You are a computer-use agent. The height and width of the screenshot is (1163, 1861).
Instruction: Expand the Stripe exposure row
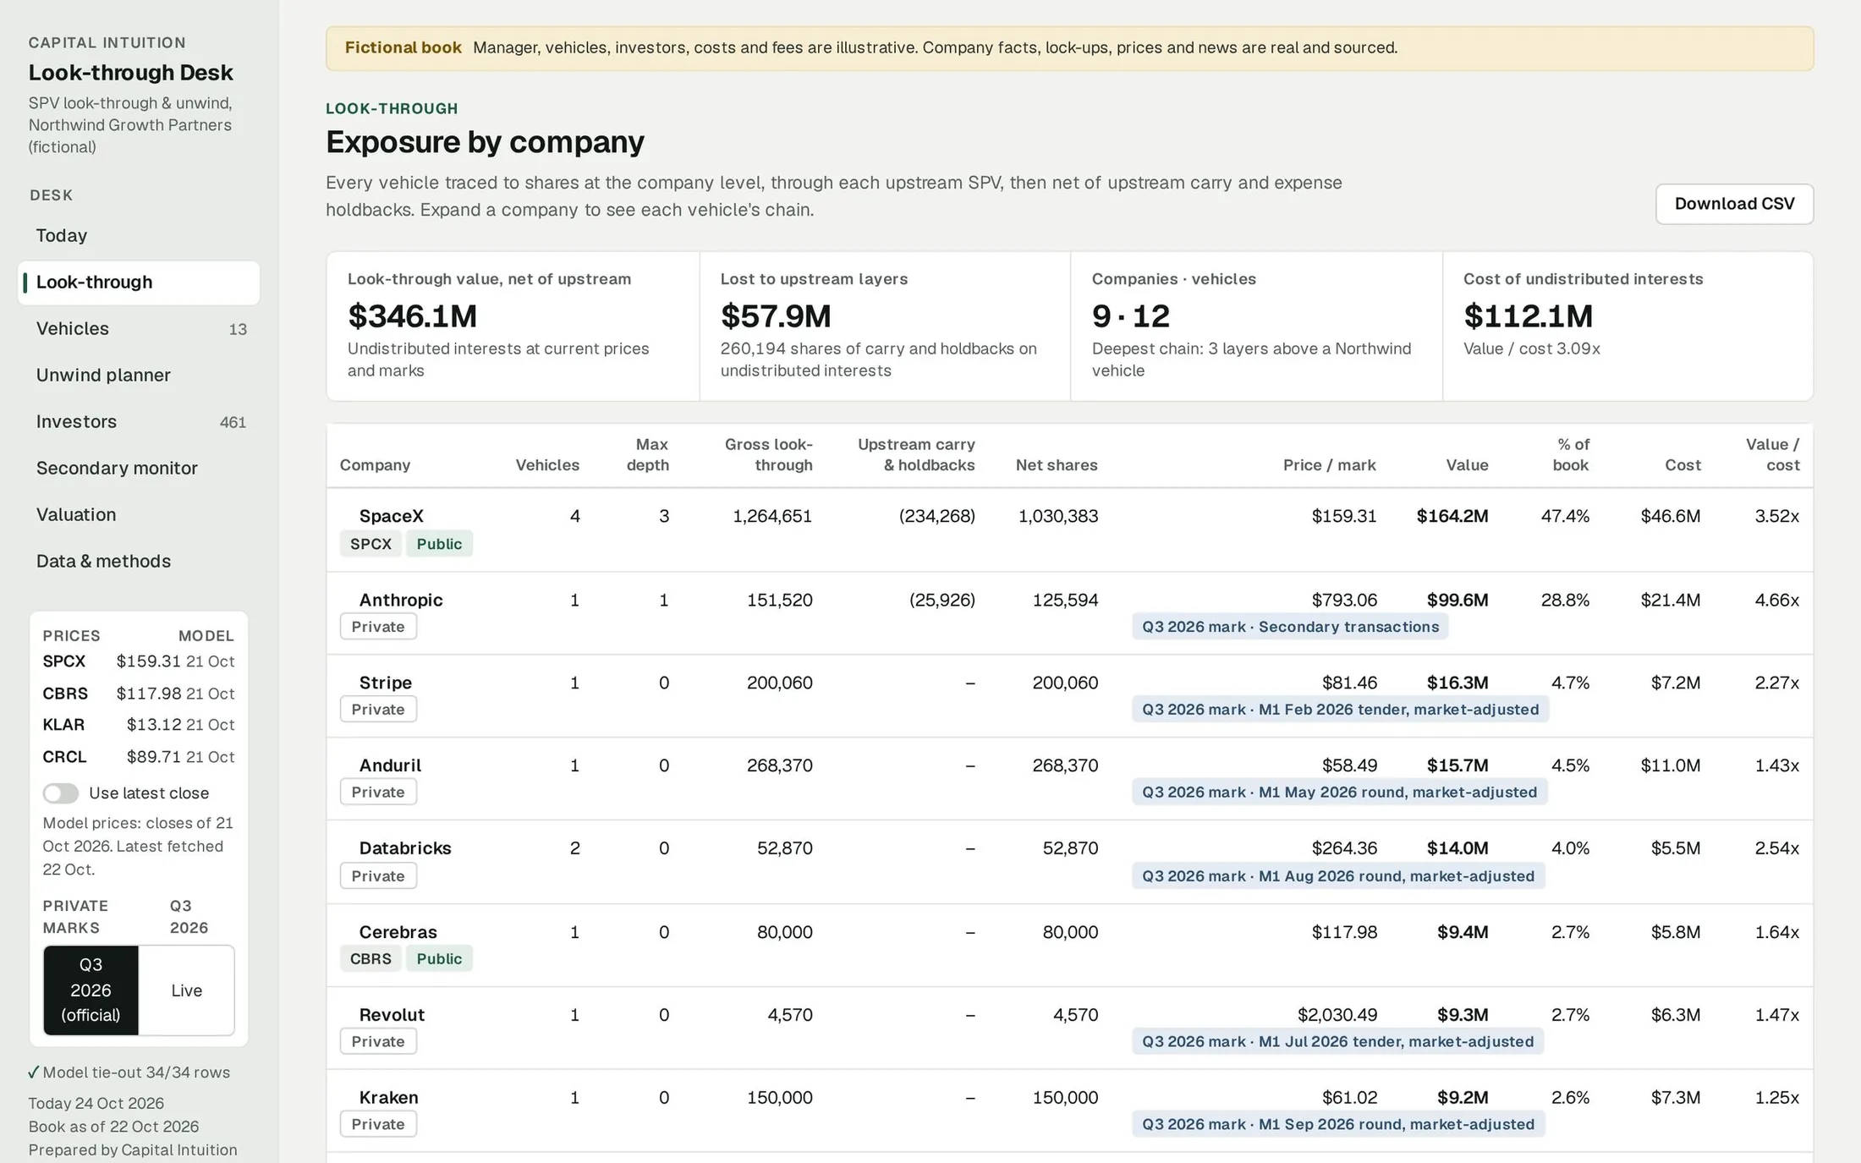pyautogui.click(x=1069, y=695)
